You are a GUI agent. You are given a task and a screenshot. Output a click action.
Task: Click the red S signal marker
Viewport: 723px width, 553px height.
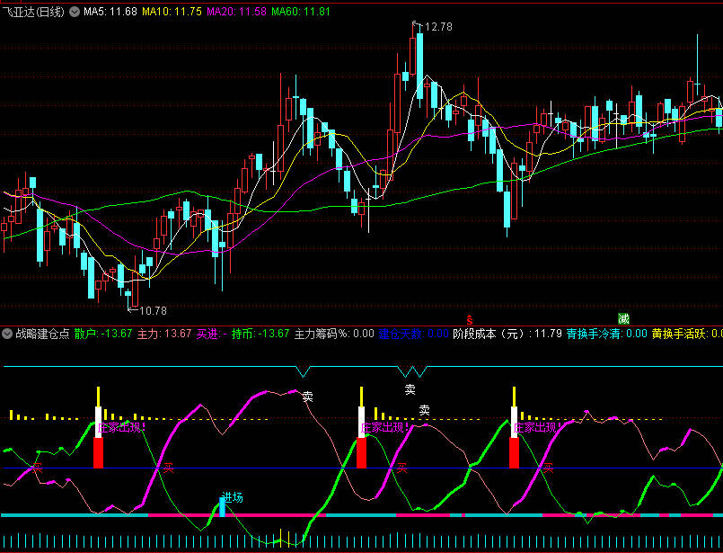click(470, 319)
